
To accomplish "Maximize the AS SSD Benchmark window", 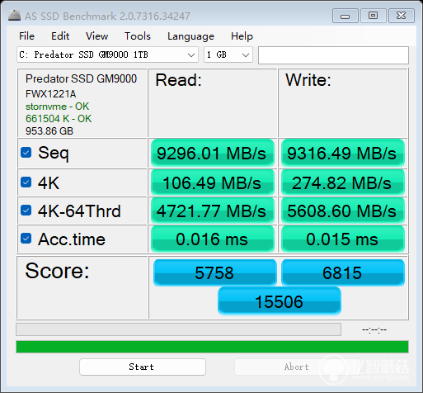I will (x=373, y=16).
